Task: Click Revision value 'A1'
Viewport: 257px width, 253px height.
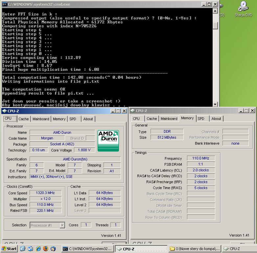Action: click(x=112, y=171)
